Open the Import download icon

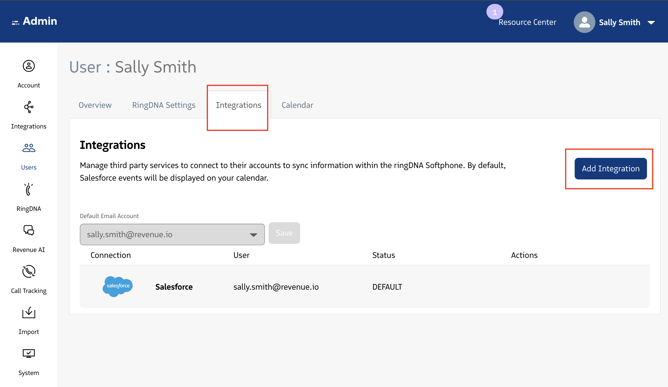[x=29, y=312]
